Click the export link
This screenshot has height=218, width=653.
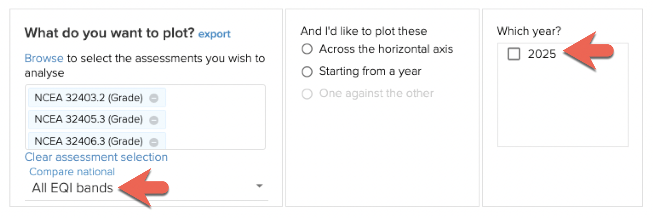[214, 34]
